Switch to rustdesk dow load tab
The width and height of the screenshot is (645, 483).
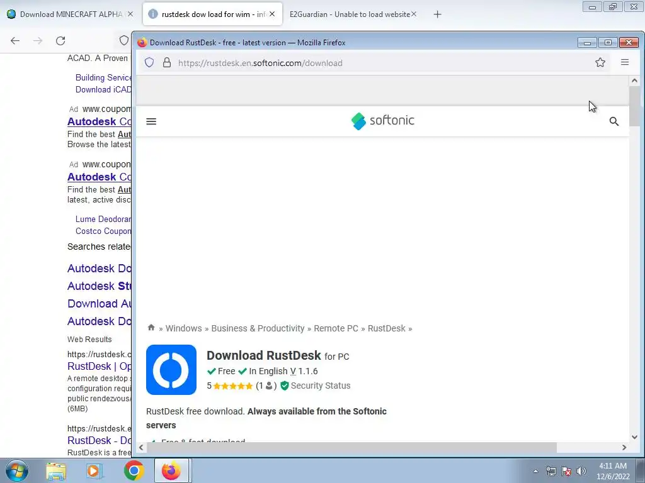[212, 14]
